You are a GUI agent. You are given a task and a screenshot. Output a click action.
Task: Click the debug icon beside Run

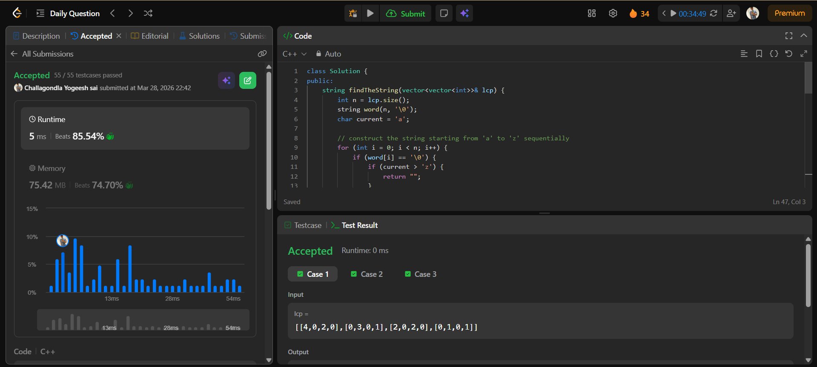click(x=353, y=14)
